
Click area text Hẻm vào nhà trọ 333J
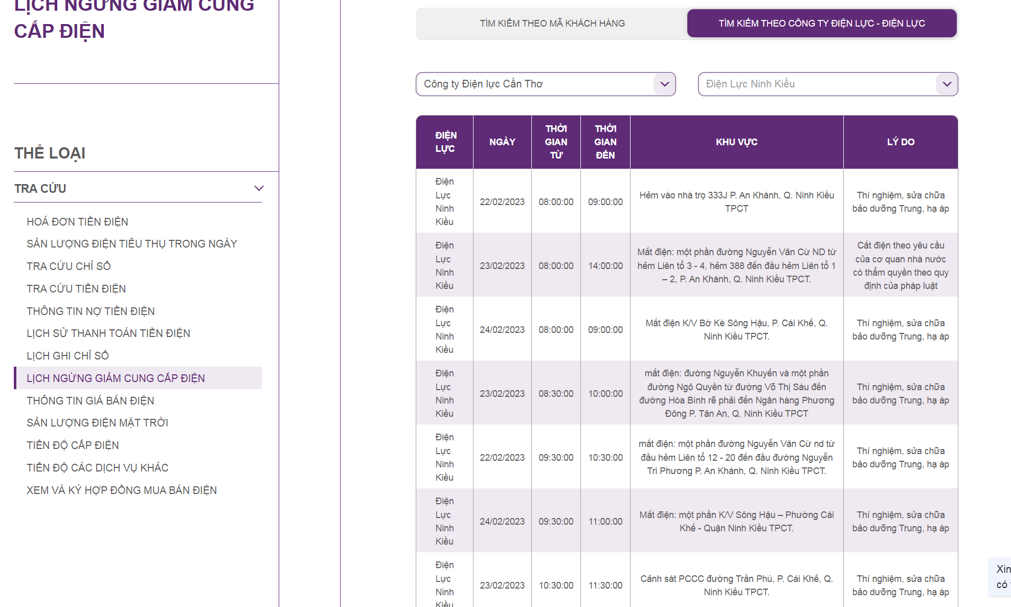[736, 202]
